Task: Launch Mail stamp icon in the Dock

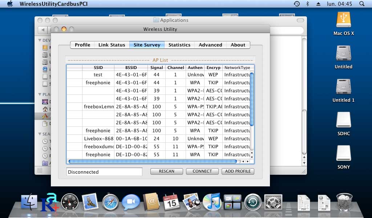Action: click(x=90, y=202)
